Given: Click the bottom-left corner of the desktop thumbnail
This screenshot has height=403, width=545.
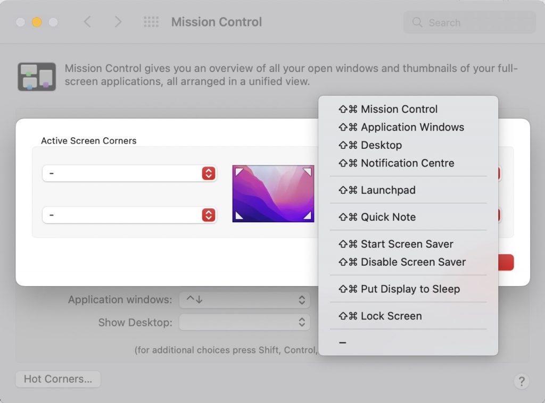Looking at the screenshot, I should [x=240, y=215].
